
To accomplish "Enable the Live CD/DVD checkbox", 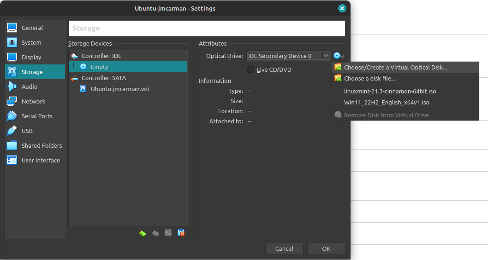I will point(250,69).
